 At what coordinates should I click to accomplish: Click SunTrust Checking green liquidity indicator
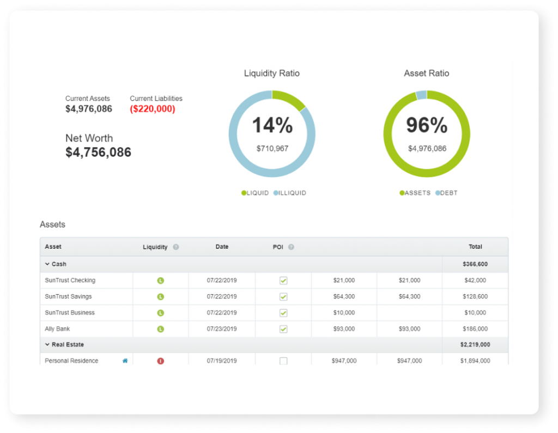[161, 280]
